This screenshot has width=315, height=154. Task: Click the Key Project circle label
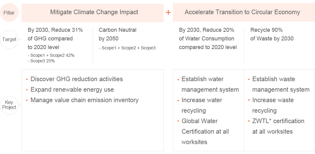pos(9,105)
